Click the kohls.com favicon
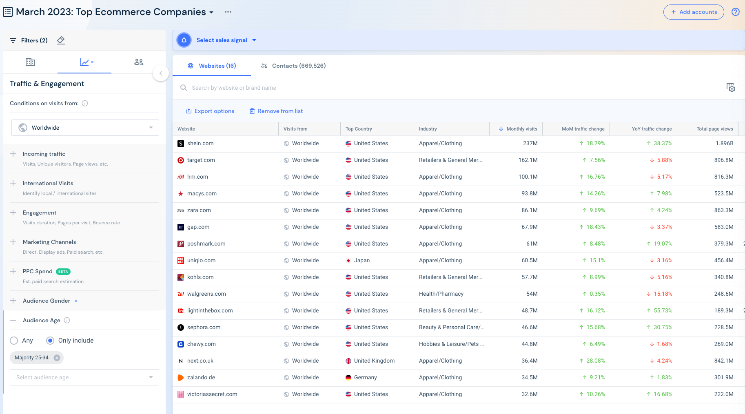 pos(181,277)
